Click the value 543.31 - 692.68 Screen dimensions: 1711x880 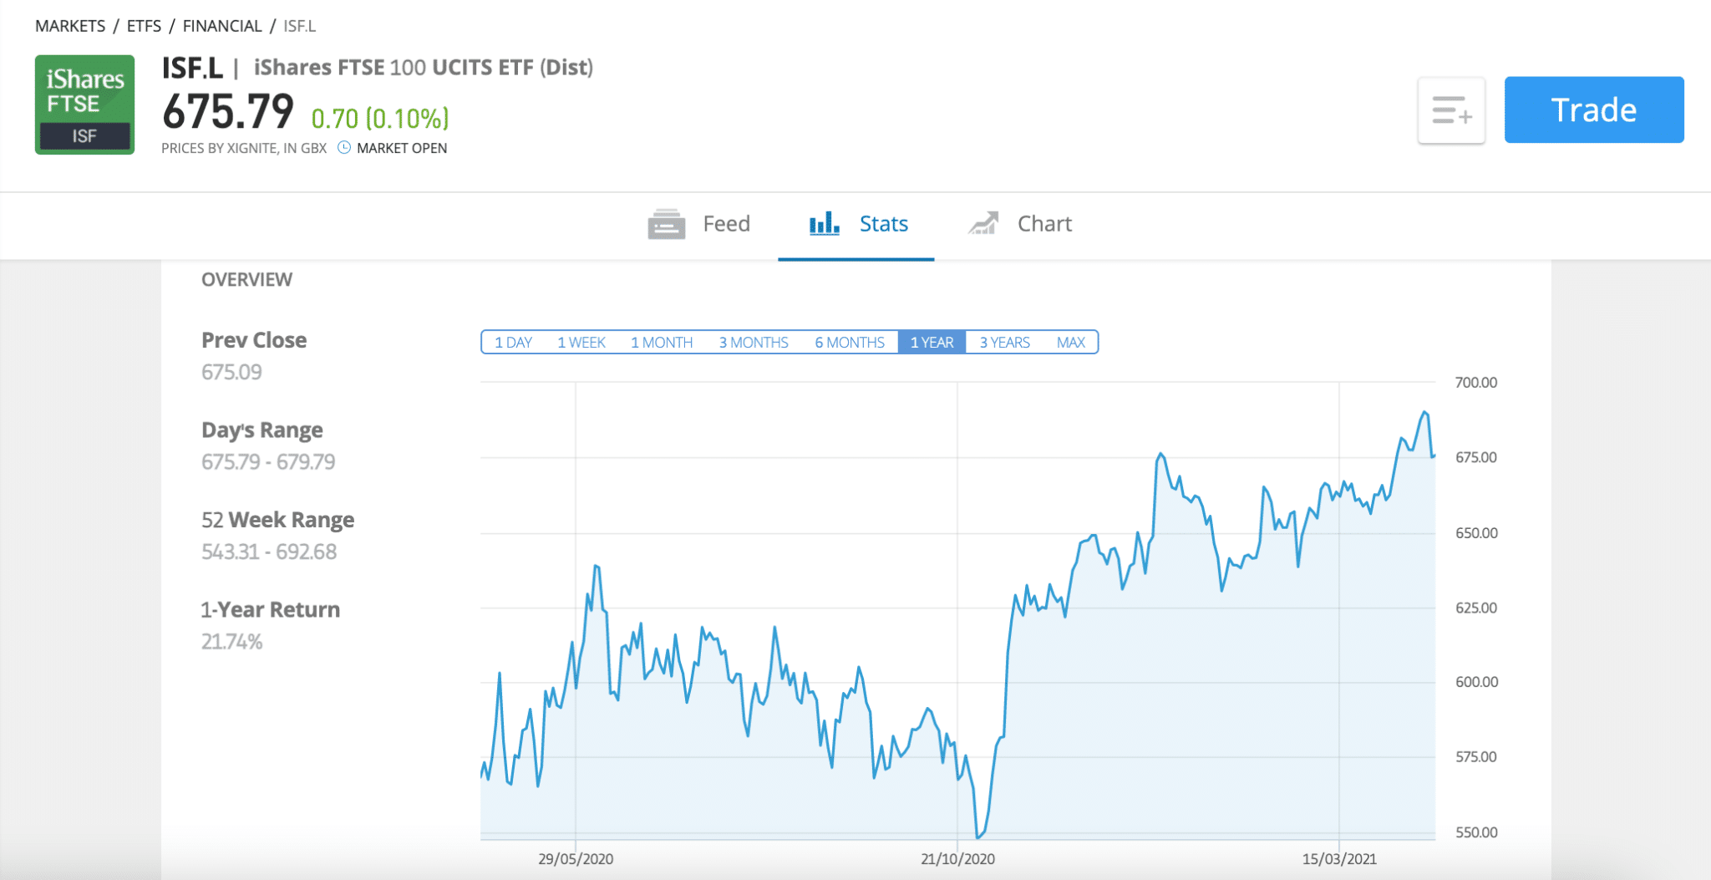269,552
